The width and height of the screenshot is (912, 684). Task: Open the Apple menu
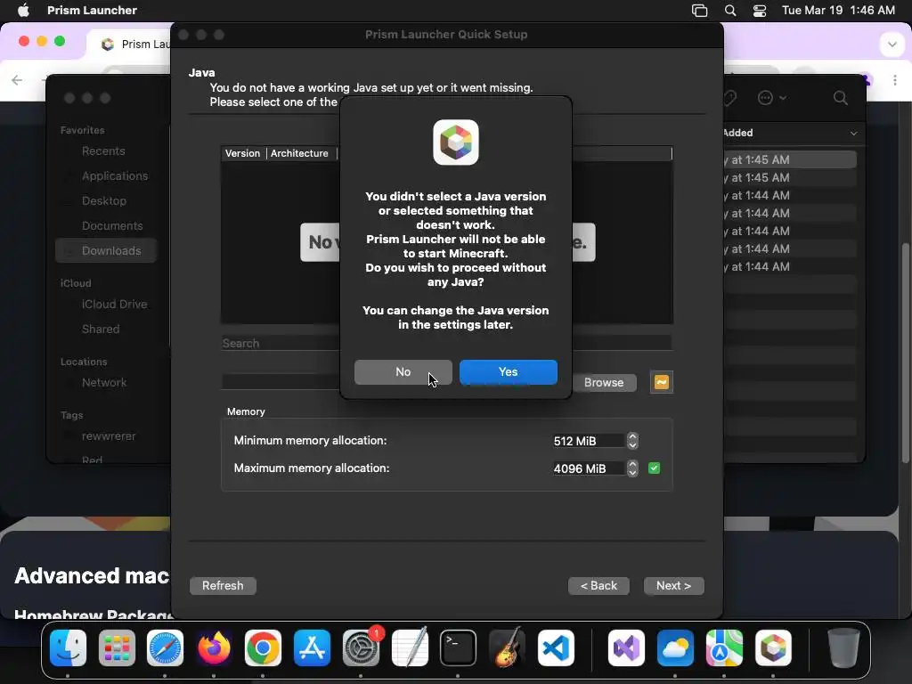pos(23,10)
